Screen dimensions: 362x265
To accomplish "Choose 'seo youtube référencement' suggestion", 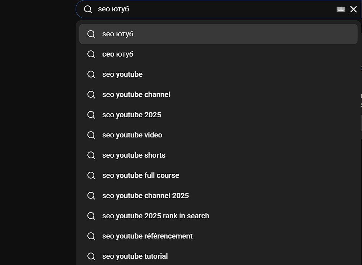I will (147, 236).
